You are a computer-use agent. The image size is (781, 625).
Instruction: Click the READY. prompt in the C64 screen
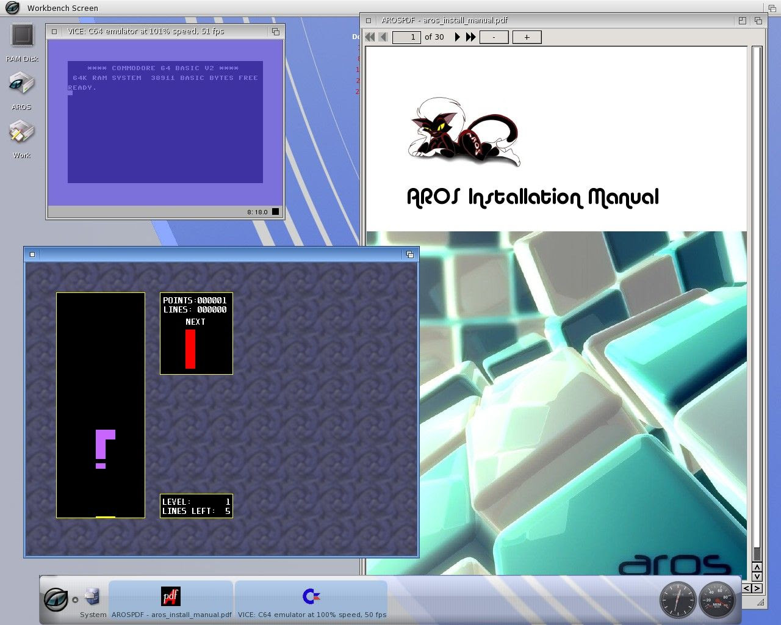[82, 88]
